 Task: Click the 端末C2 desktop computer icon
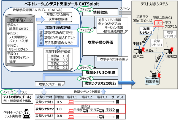click(138, 52)
